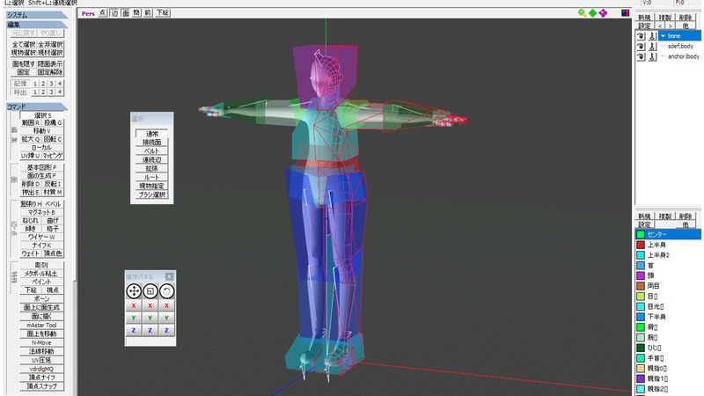Toggle simple (簡) display in the viewport header
The height and width of the screenshot is (396, 704).
point(136,13)
